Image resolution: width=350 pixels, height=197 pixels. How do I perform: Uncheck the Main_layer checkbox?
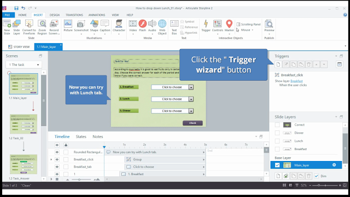277,165
